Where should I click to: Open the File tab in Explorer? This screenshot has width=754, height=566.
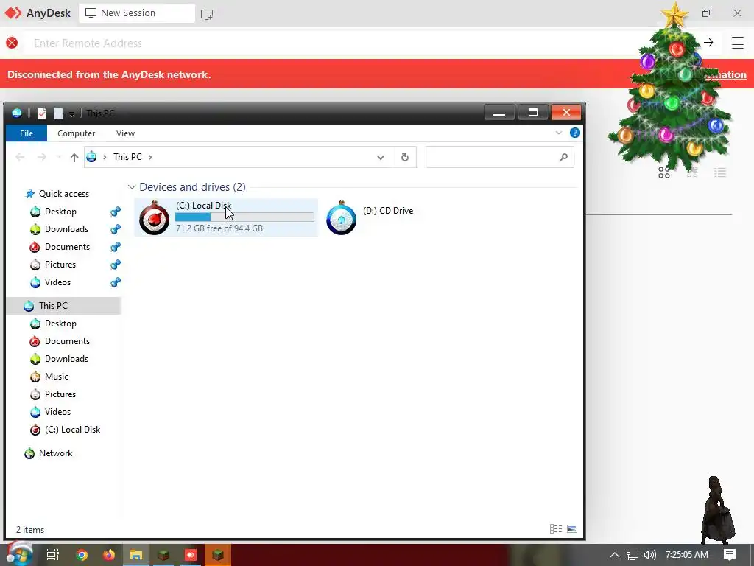pyautogui.click(x=27, y=133)
